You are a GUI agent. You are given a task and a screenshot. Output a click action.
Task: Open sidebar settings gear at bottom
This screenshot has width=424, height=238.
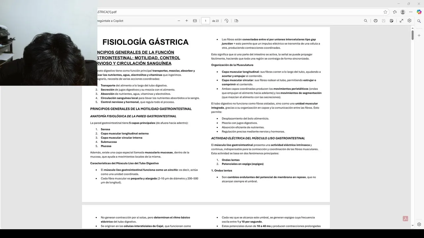pyautogui.click(x=419, y=224)
